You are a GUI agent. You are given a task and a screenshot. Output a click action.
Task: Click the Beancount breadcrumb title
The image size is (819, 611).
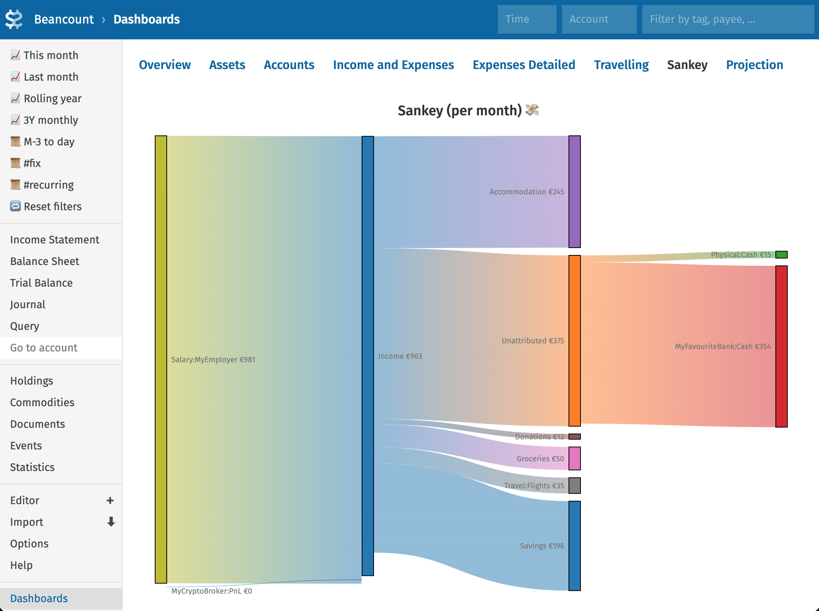pyautogui.click(x=64, y=19)
